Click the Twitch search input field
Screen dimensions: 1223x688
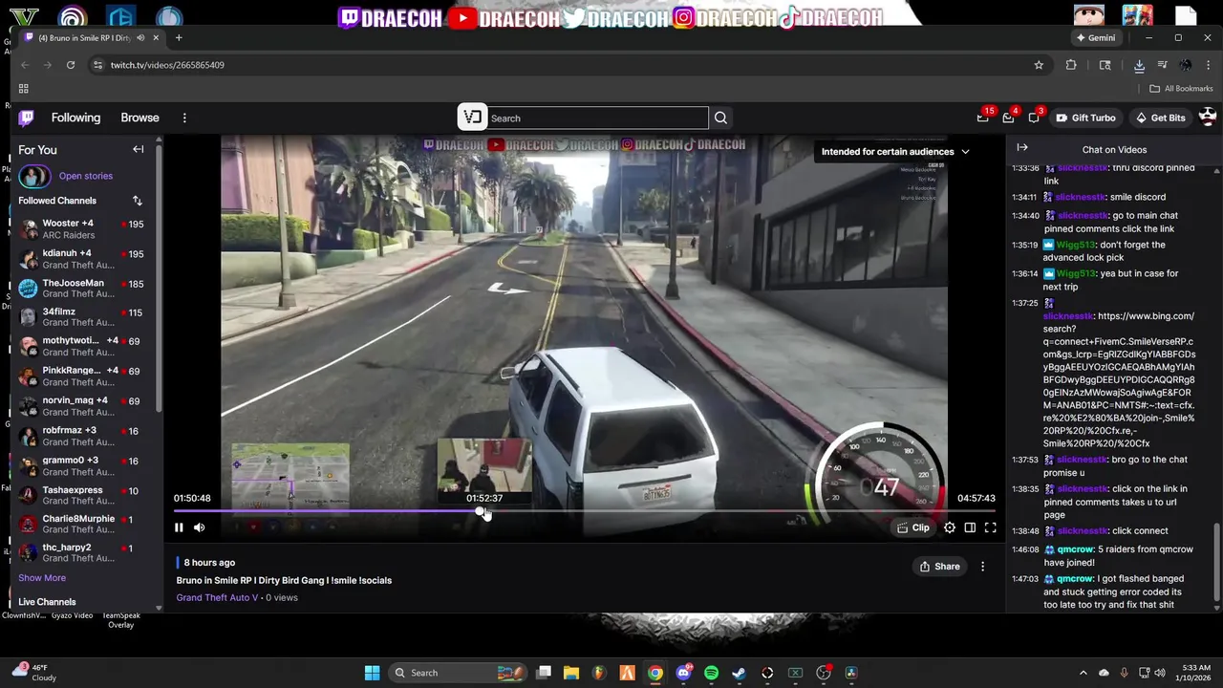click(x=597, y=118)
